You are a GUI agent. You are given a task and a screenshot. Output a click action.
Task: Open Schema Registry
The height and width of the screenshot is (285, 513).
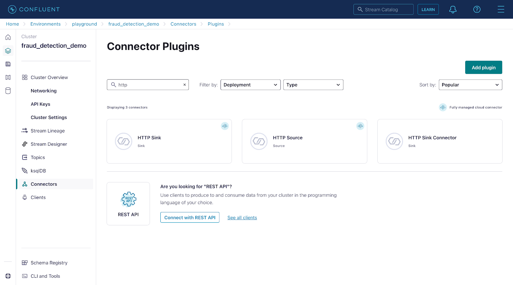click(x=49, y=263)
